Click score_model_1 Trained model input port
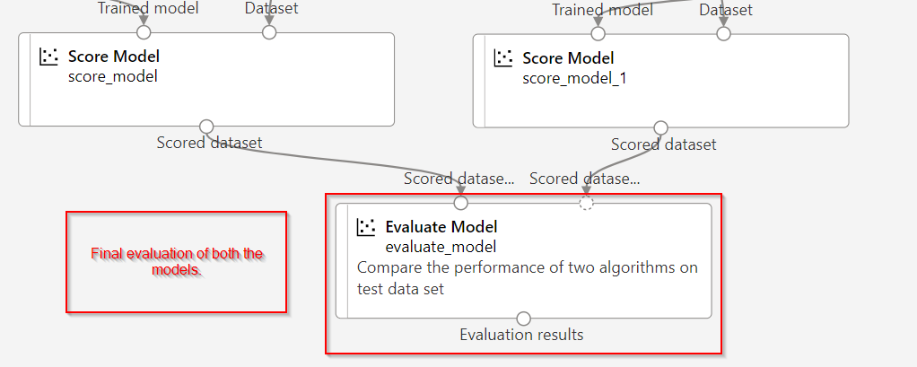The image size is (917, 367). pos(598,33)
